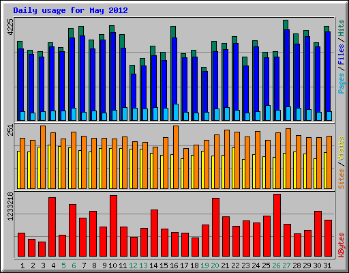The image size is (349, 273).
Task: Click the yellow 'Visits' legend label
Action: [x=342, y=148]
